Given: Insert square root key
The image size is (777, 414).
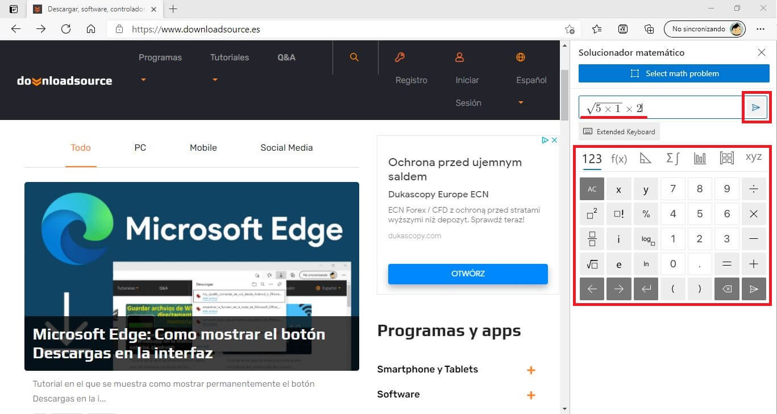Looking at the screenshot, I should [x=592, y=264].
